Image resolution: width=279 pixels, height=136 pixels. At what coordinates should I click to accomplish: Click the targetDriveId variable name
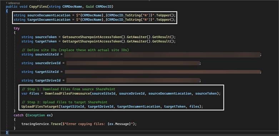(x=48, y=80)
